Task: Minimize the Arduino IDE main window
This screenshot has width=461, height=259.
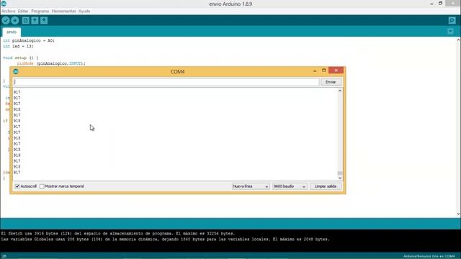Action: tap(431, 4)
